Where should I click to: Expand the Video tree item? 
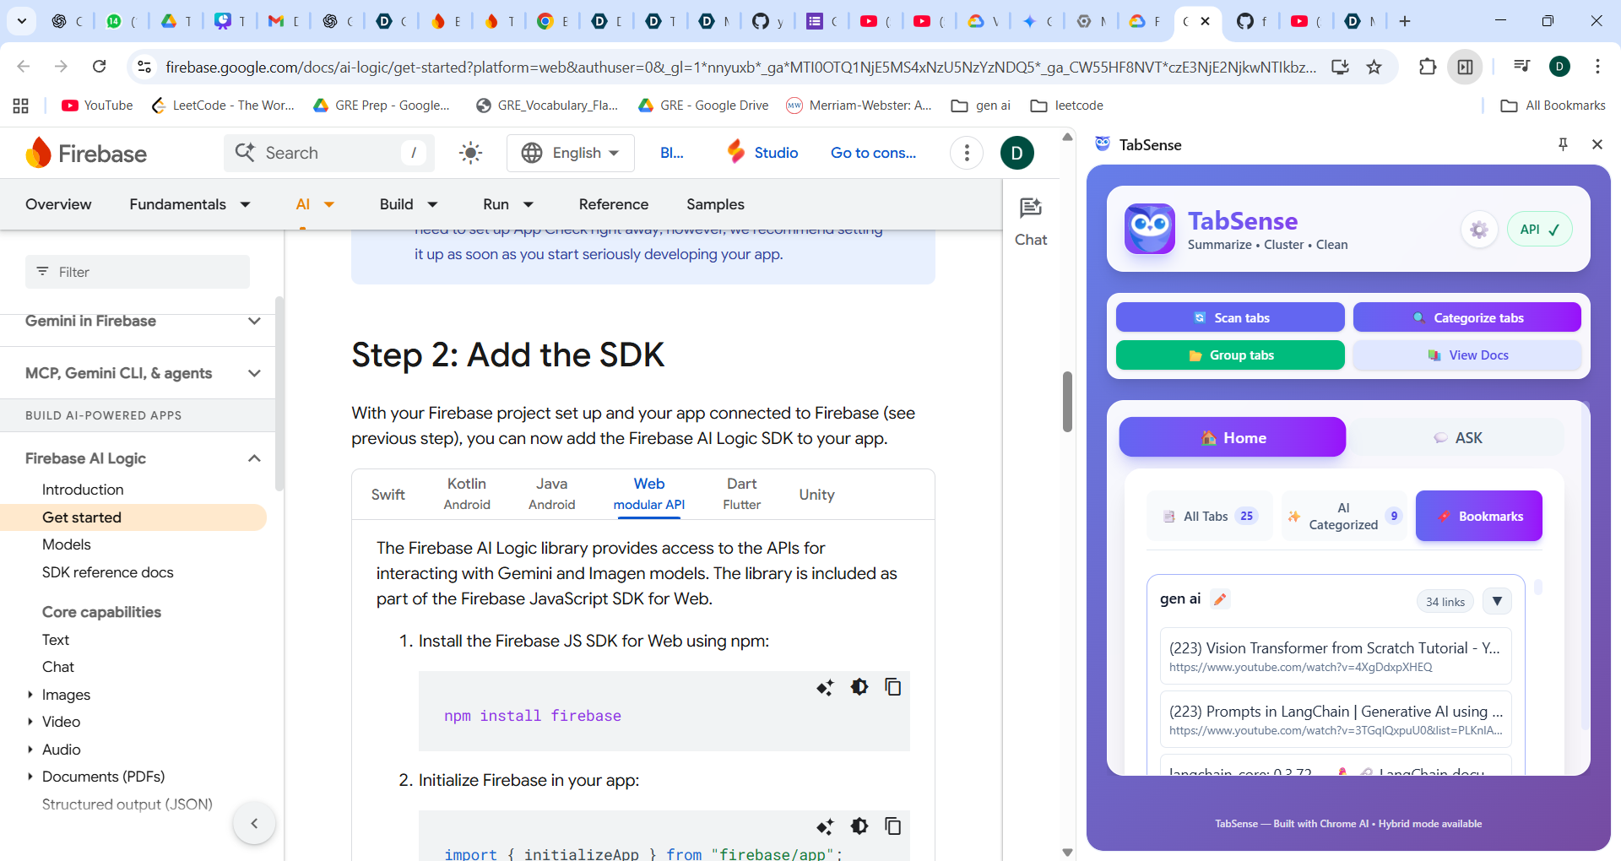click(x=30, y=722)
